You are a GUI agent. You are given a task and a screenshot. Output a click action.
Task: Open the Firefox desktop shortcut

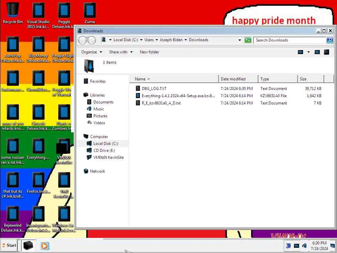(x=38, y=183)
